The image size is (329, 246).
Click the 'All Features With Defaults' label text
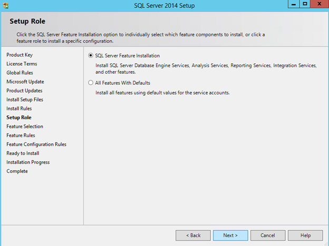[122, 83]
